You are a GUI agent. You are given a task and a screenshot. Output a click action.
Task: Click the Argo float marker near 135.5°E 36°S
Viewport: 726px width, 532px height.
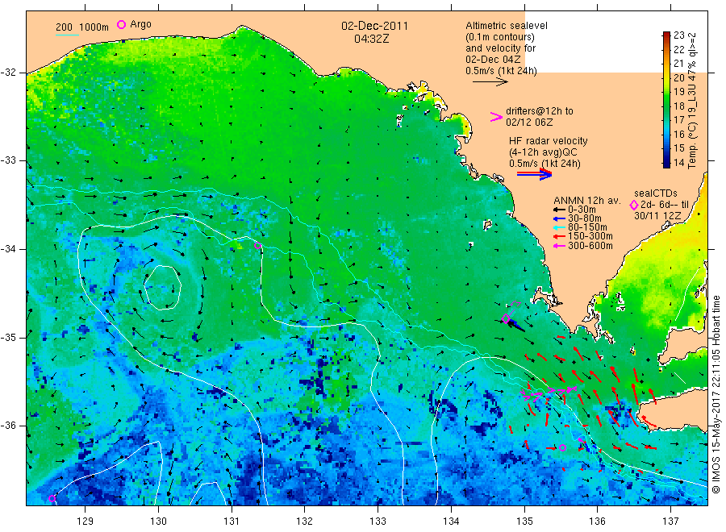[562, 448]
